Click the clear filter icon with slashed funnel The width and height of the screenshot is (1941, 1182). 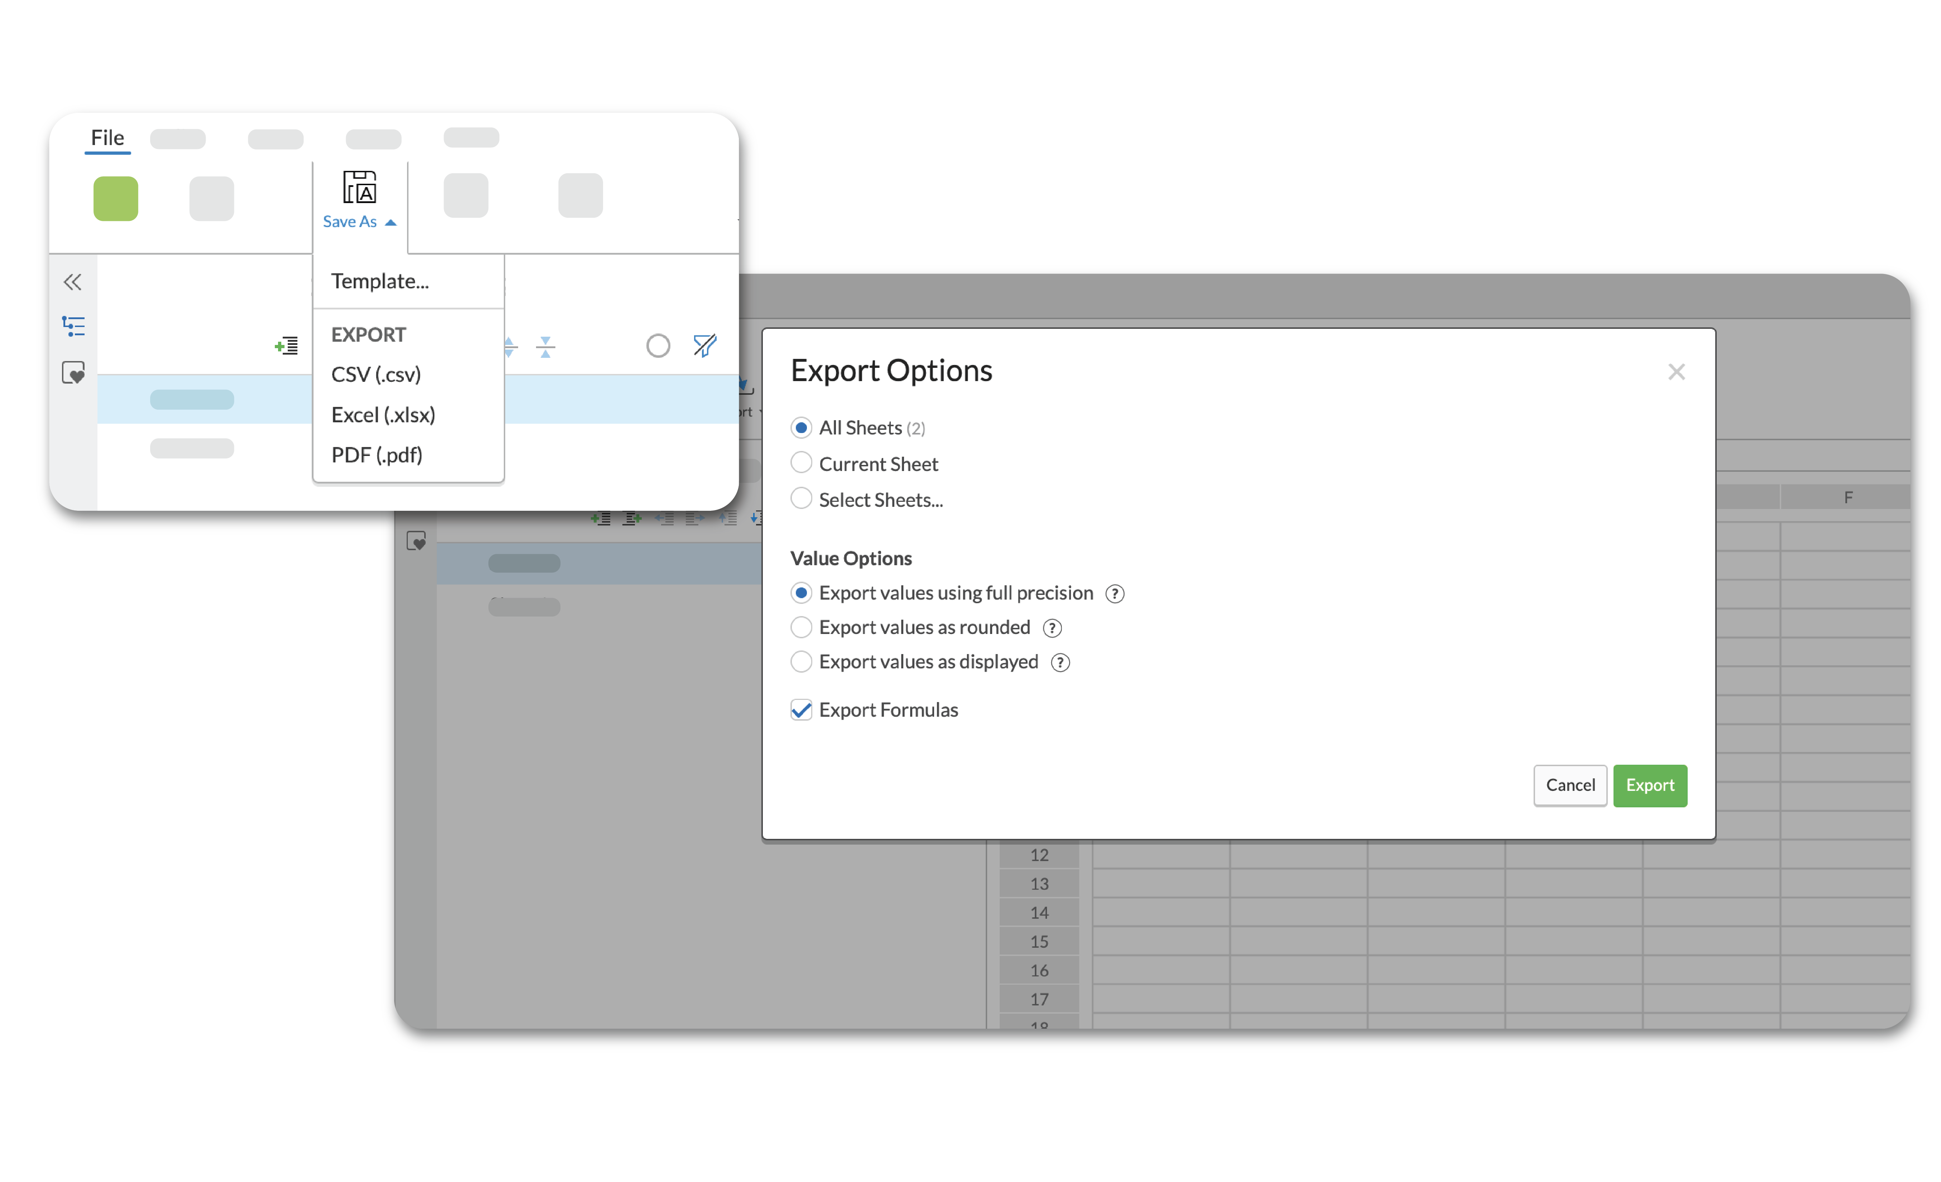point(704,345)
